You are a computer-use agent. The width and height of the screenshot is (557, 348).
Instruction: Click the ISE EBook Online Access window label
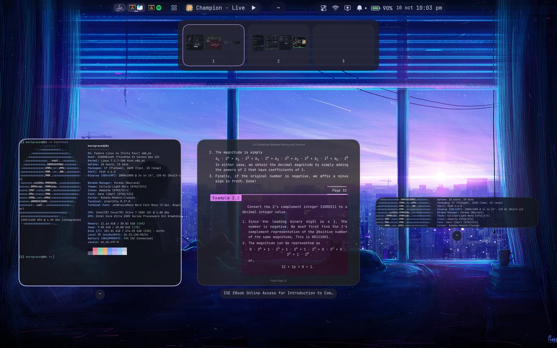[278, 293]
